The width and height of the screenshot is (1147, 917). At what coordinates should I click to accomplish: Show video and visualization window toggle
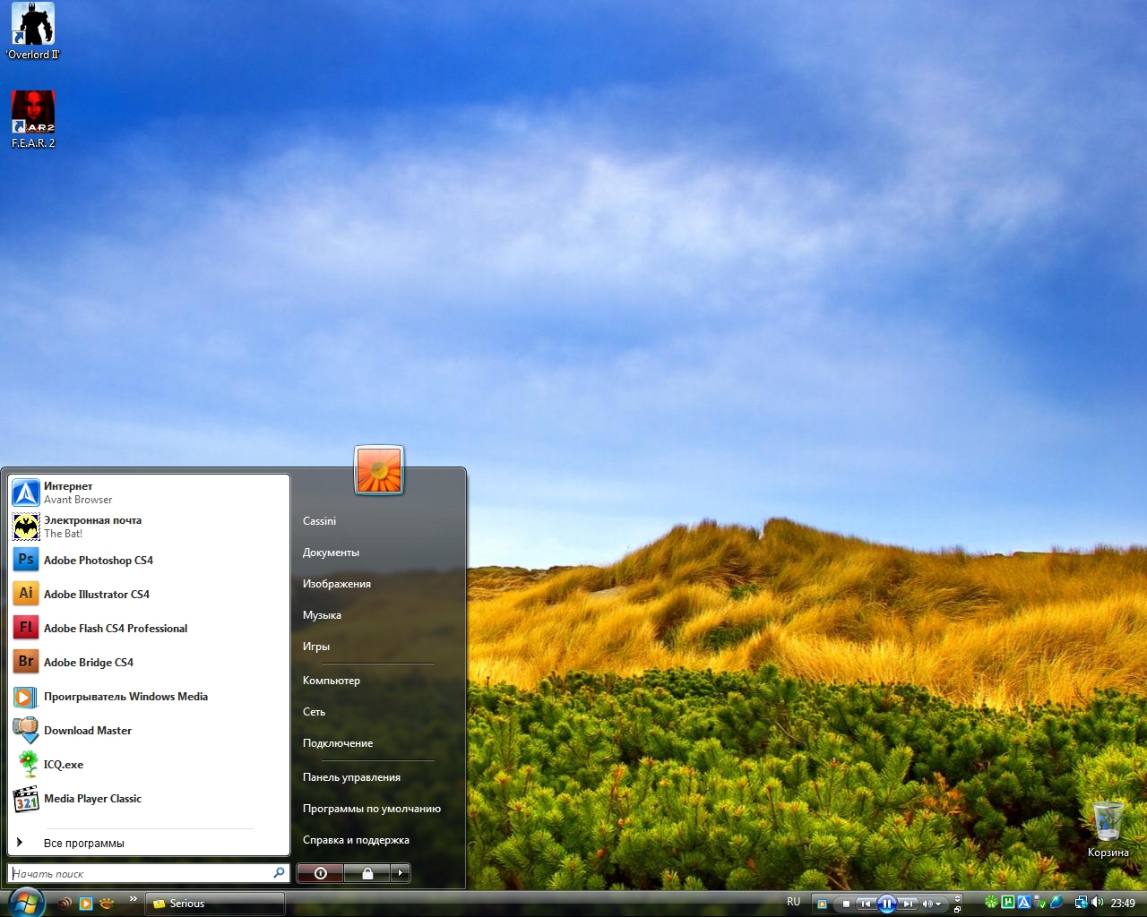coord(957,898)
